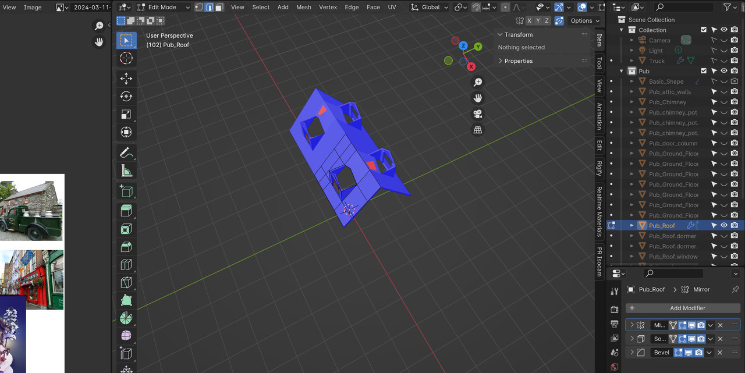The width and height of the screenshot is (745, 373).
Task: Pin the Pub_Roof properties editor
Action: tap(735, 289)
